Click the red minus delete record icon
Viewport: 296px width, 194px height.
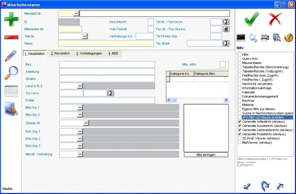(x=11, y=37)
